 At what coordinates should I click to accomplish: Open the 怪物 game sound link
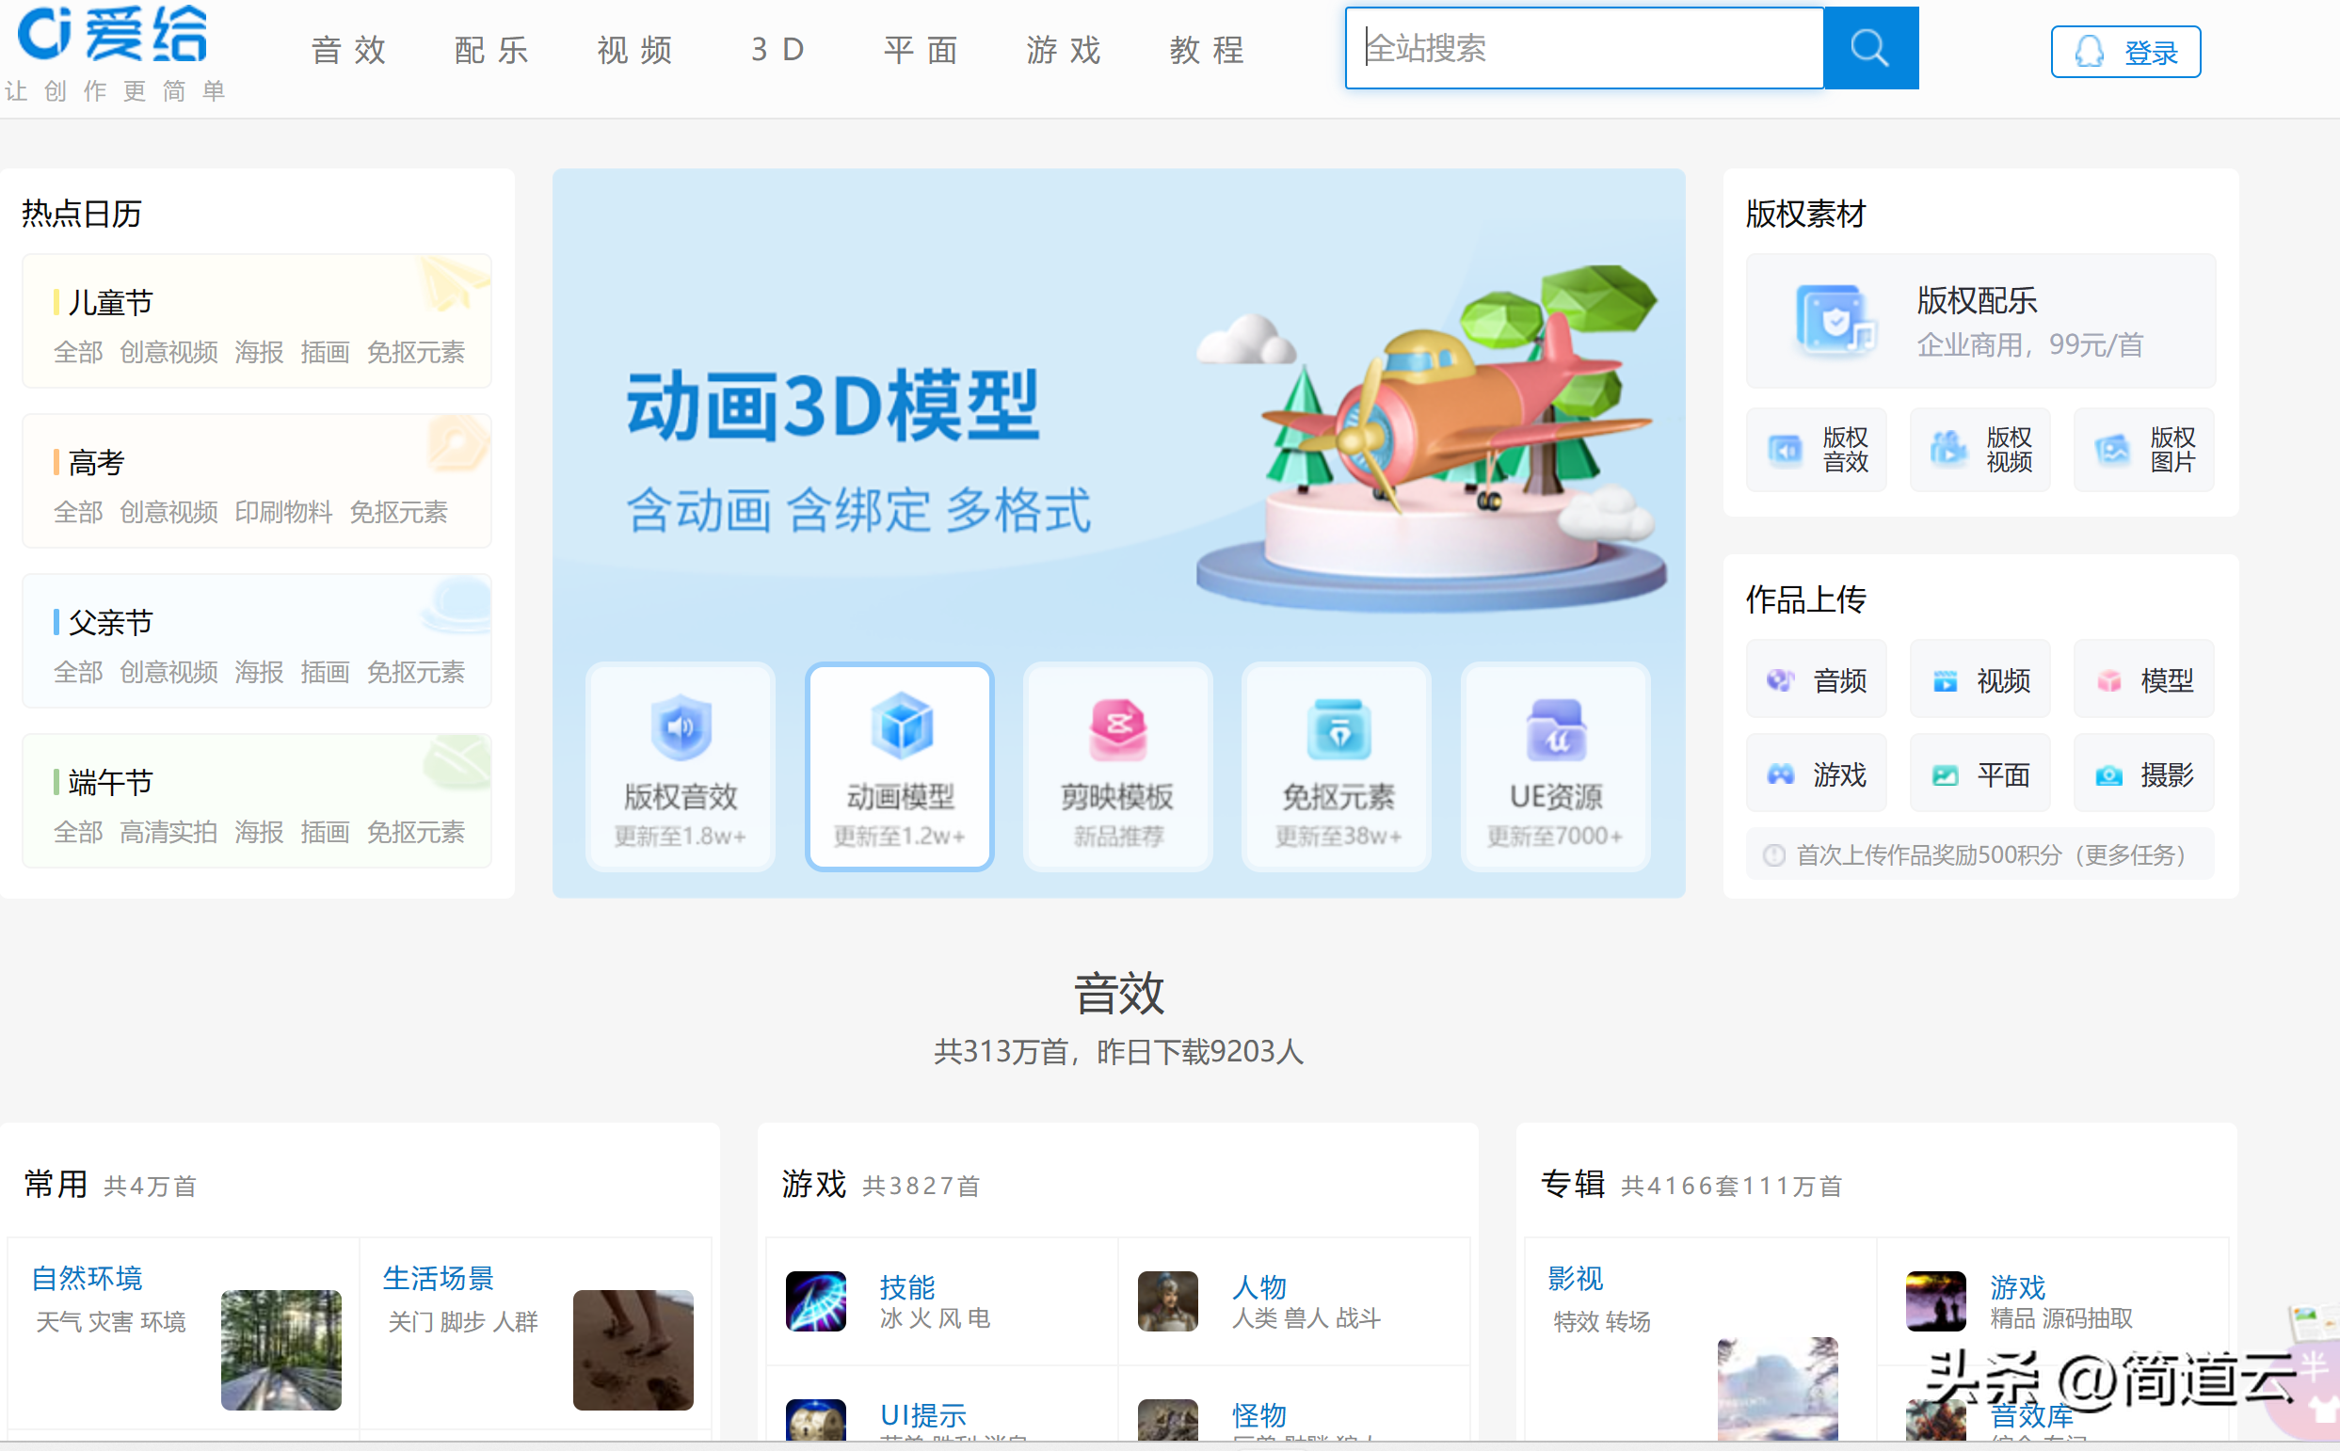tap(1259, 1415)
